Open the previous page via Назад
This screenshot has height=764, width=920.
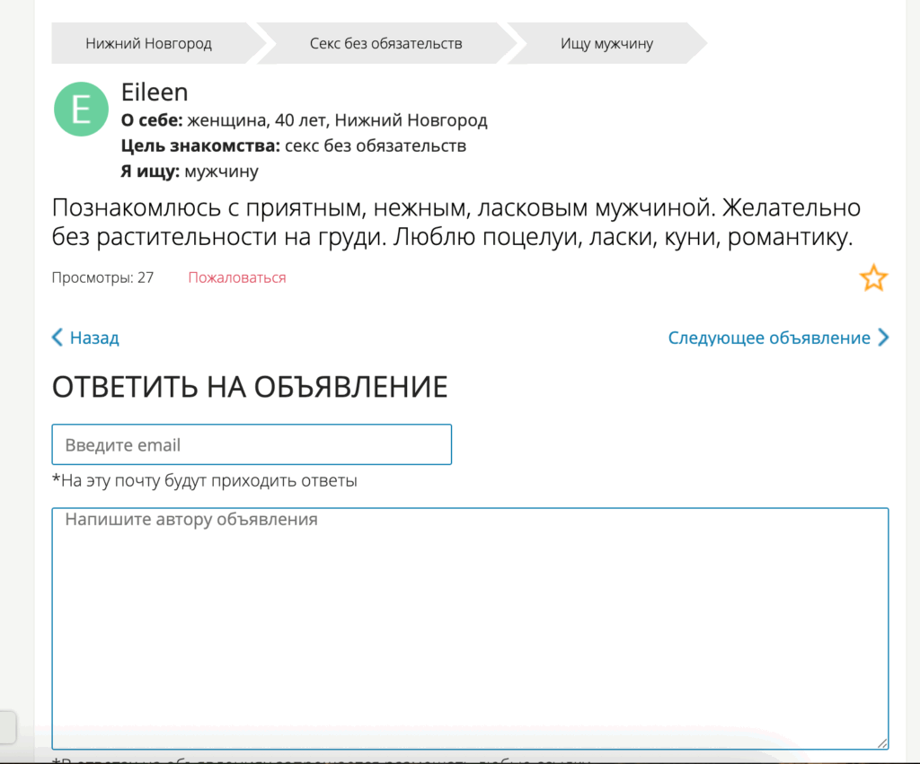pyautogui.click(x=93, y=338)
